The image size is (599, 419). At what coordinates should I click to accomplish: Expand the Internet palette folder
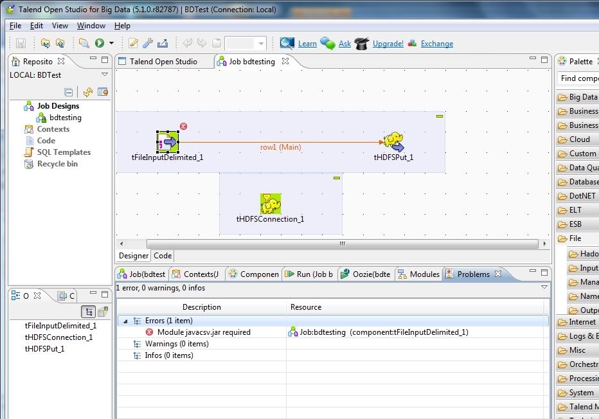click(578, 322)
